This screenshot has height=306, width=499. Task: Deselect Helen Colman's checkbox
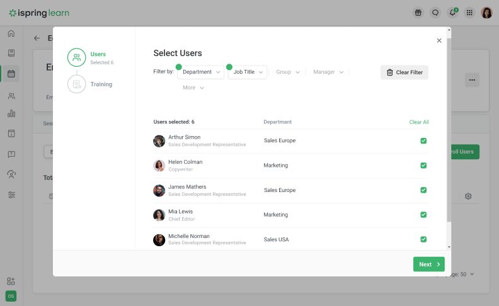pos(423,165)
